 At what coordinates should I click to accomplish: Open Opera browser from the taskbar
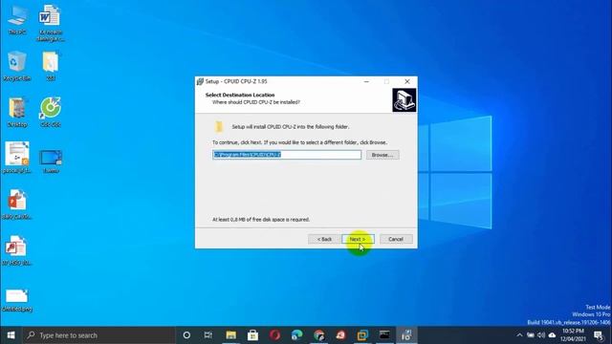274,335
